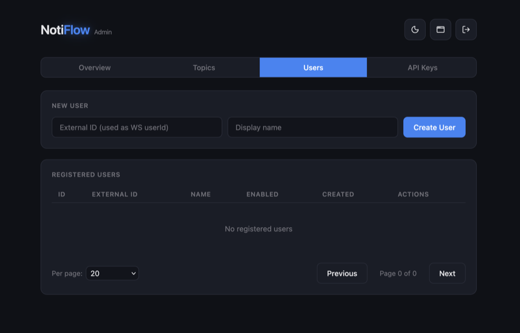Focus the Display name input field
520x333 pixels.
pyautogui.click(x=313, y=127)
